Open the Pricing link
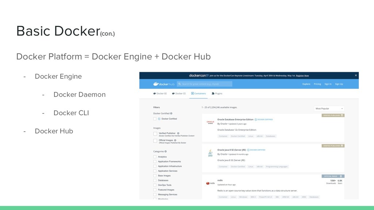The width and height of the screenshot is (374, 210). click(317, 84)
